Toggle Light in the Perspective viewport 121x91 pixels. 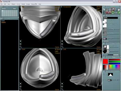(98, 9)
